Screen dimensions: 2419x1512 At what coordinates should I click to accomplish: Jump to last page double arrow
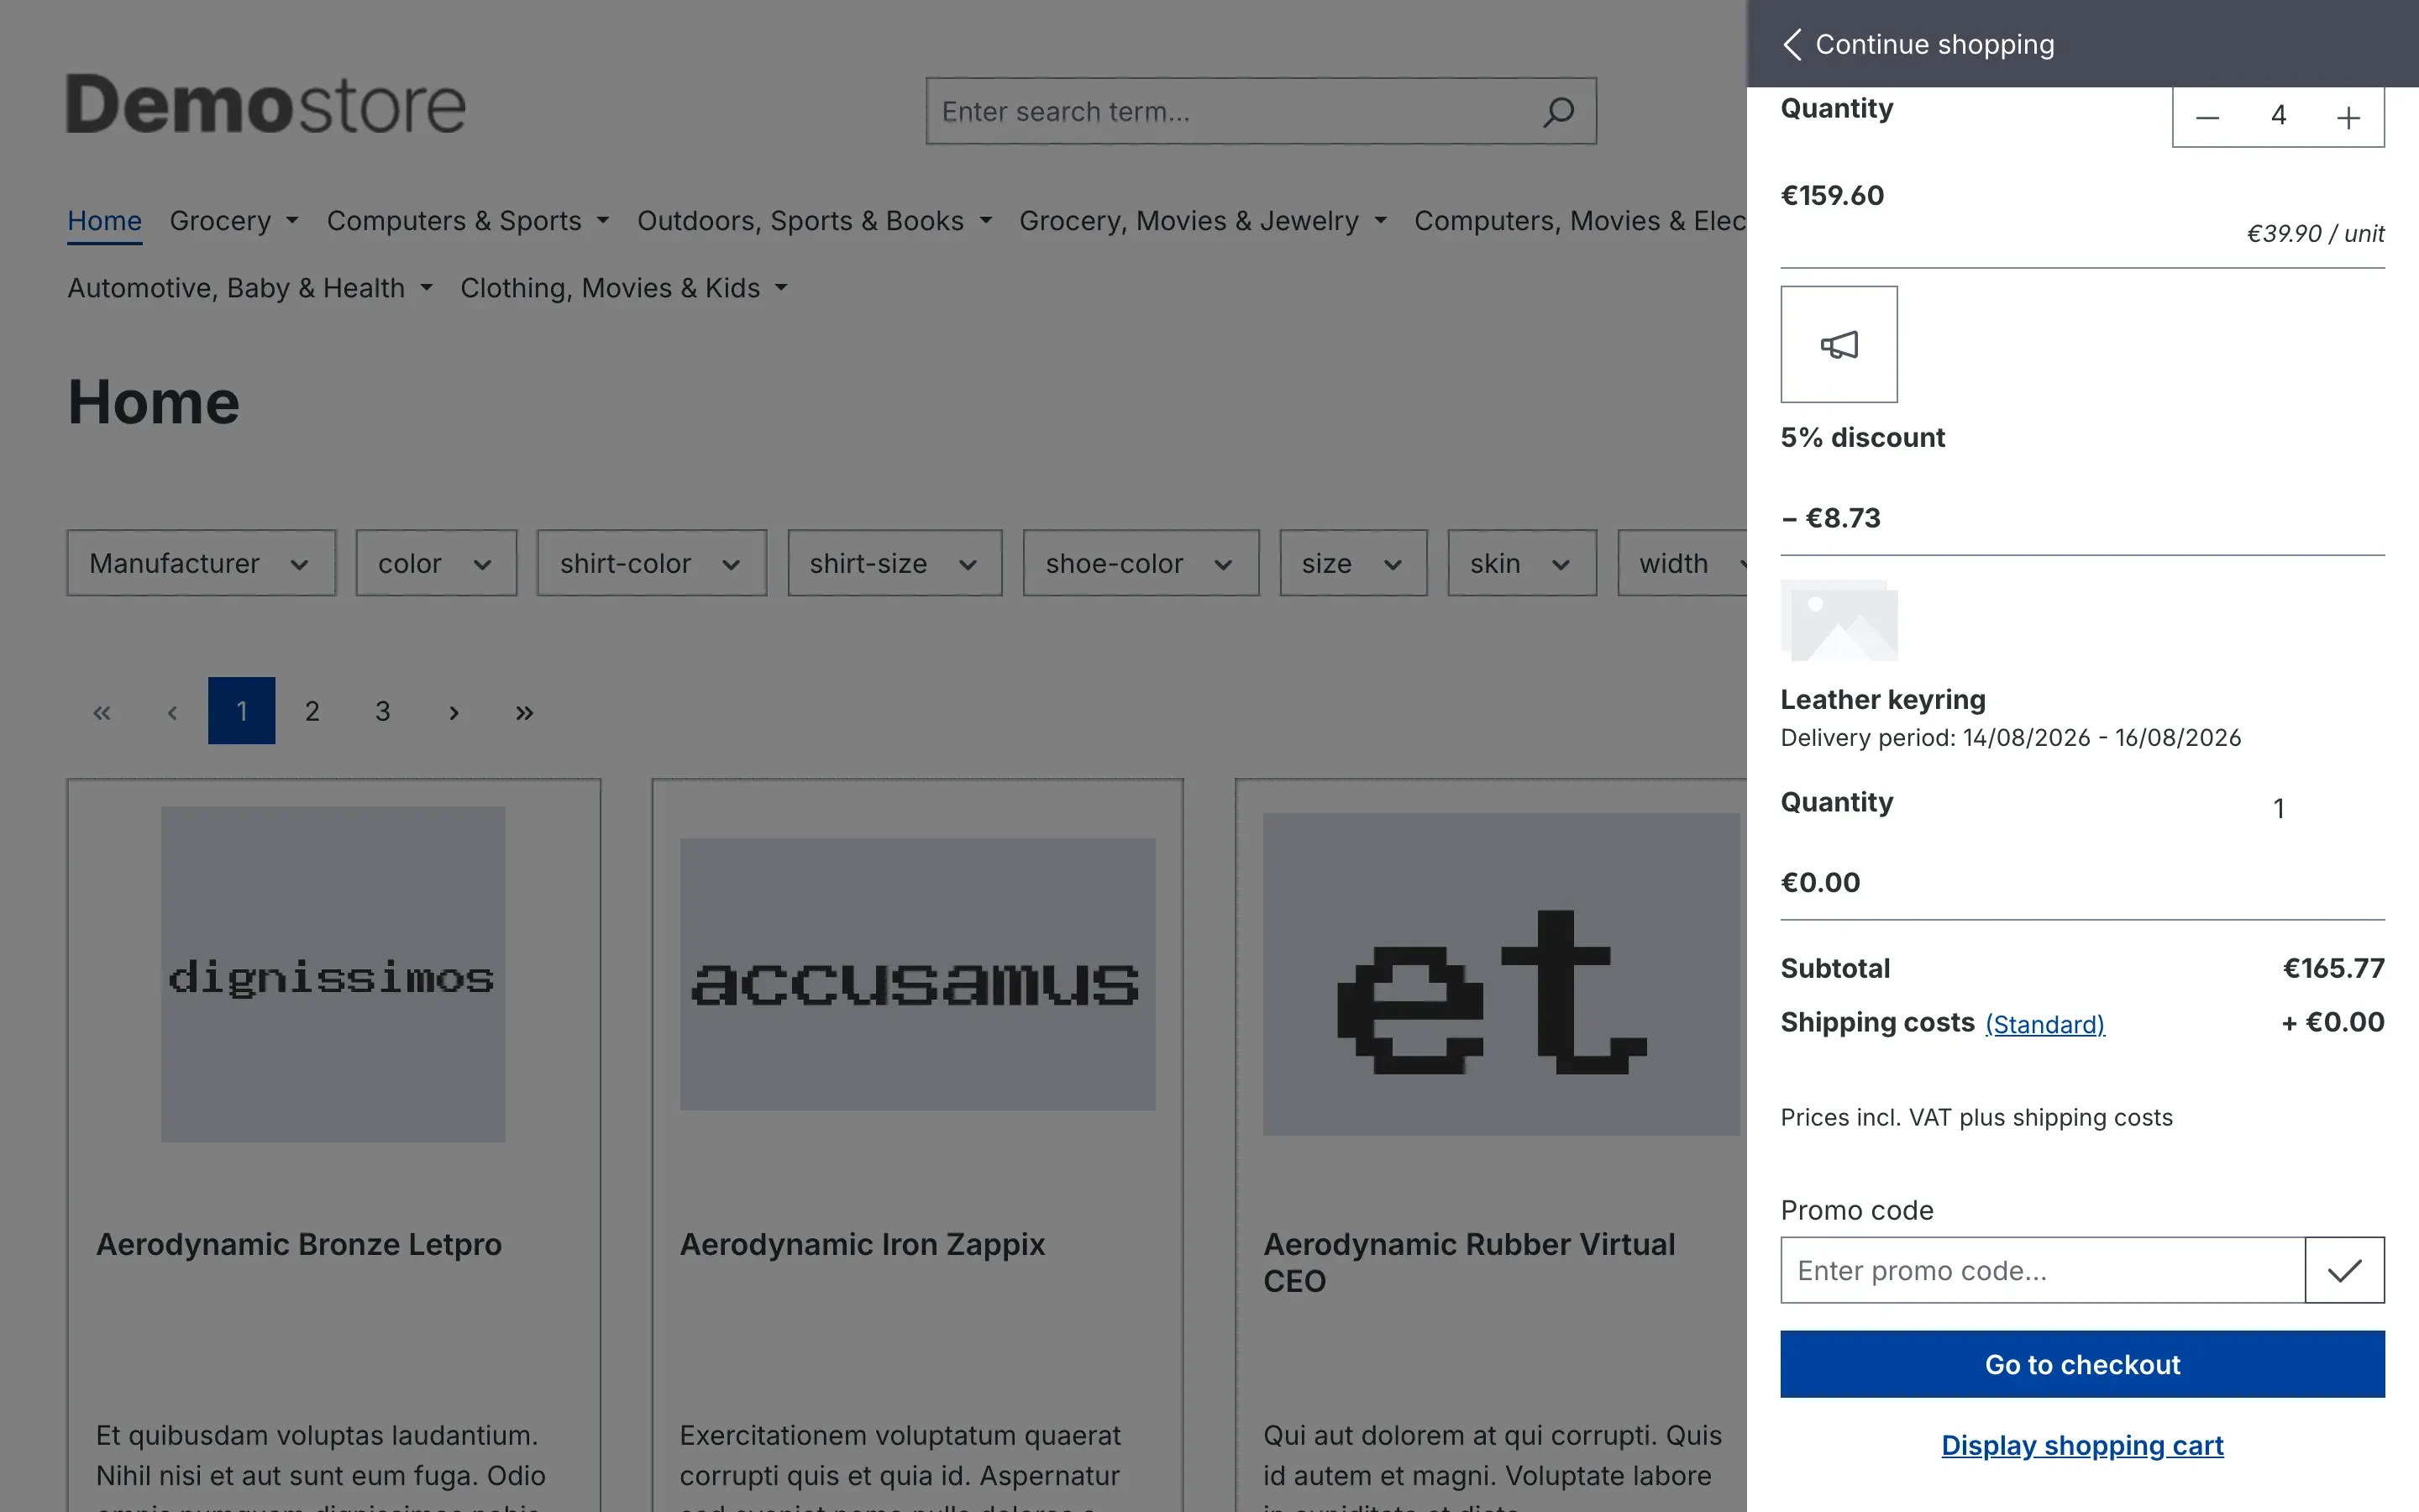(524, 711)
